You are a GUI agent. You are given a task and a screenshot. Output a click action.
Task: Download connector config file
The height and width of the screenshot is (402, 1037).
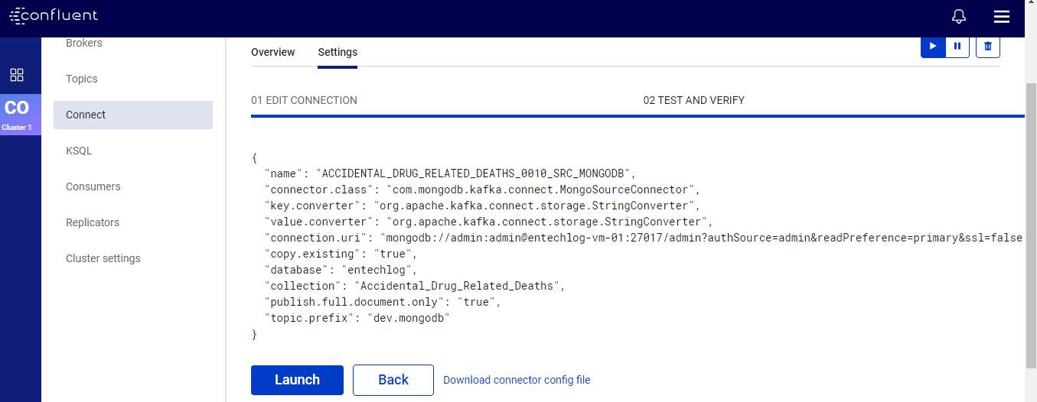(x=517, y=380)
